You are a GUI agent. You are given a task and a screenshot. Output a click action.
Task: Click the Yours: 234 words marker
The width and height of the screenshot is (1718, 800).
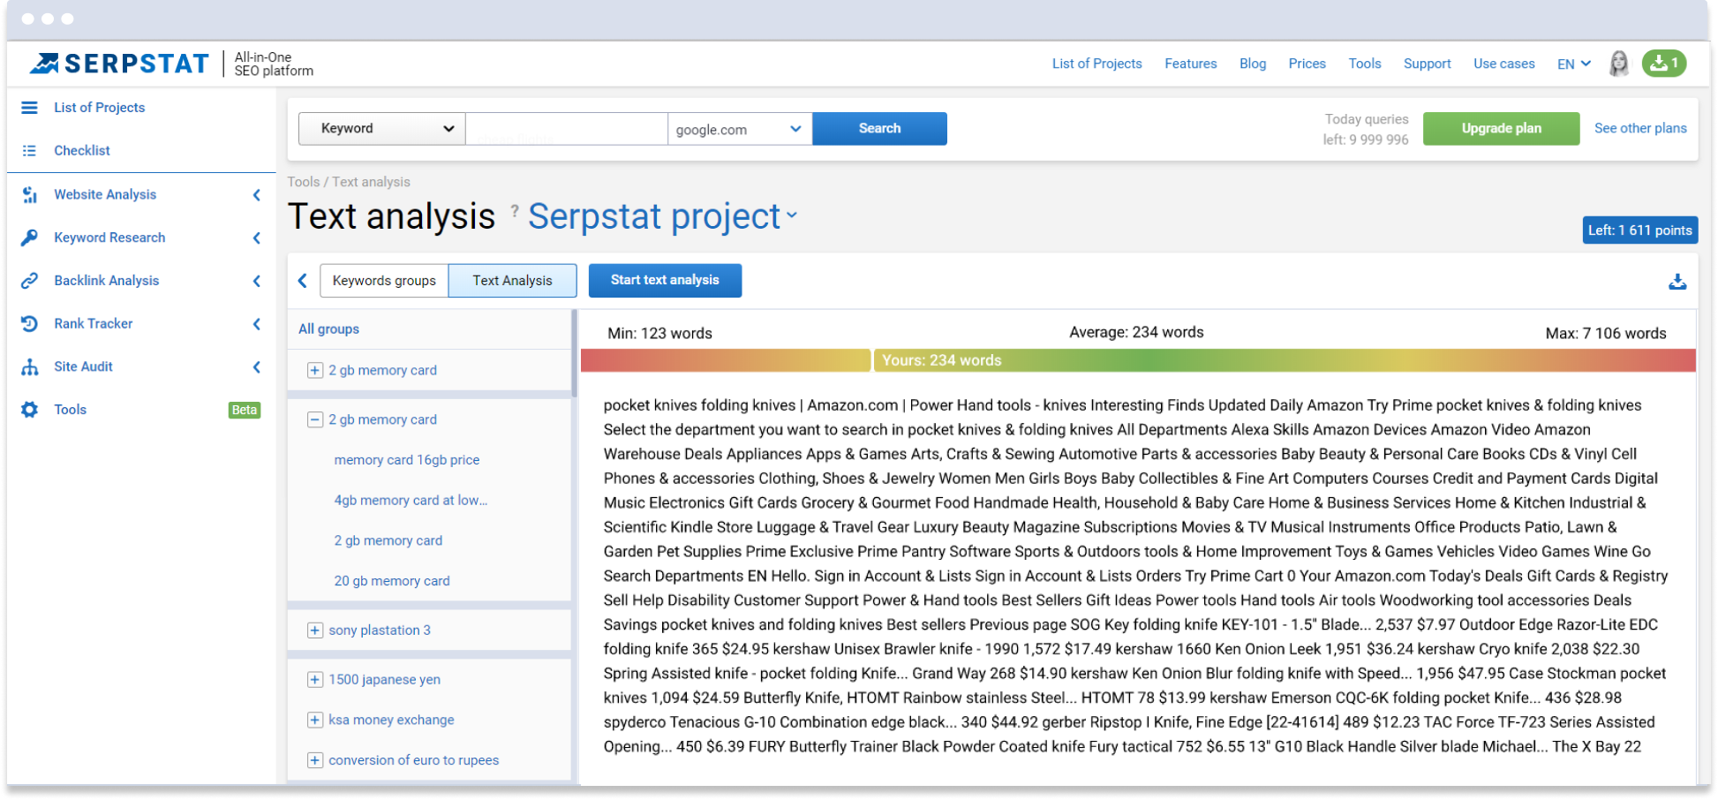[941, 360]
